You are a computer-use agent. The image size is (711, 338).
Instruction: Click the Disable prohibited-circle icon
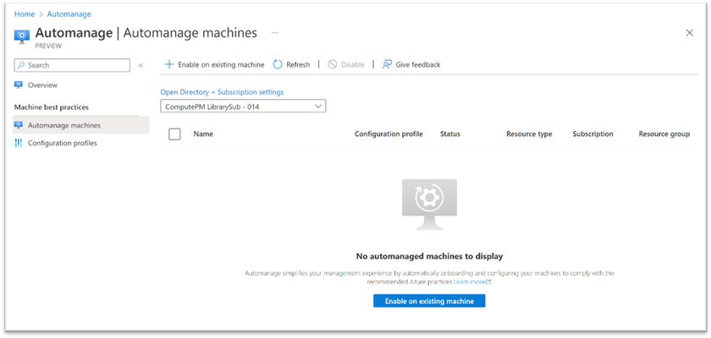(x=333, y=65)
